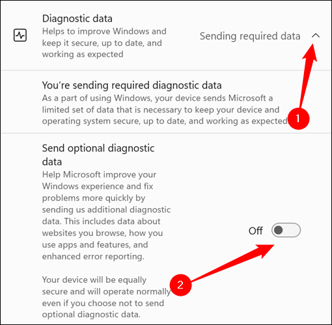Turn on Send optional diagnostic data switch
This screenshot has width=332, height=325.
click(286, 230)
